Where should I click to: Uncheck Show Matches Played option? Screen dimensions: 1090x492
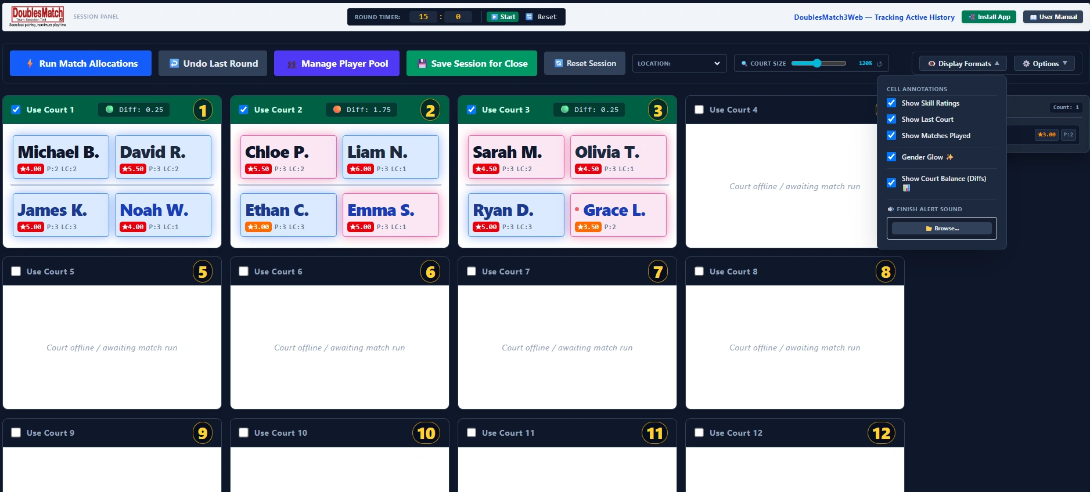pyautogui.click(x=891, y=135)
